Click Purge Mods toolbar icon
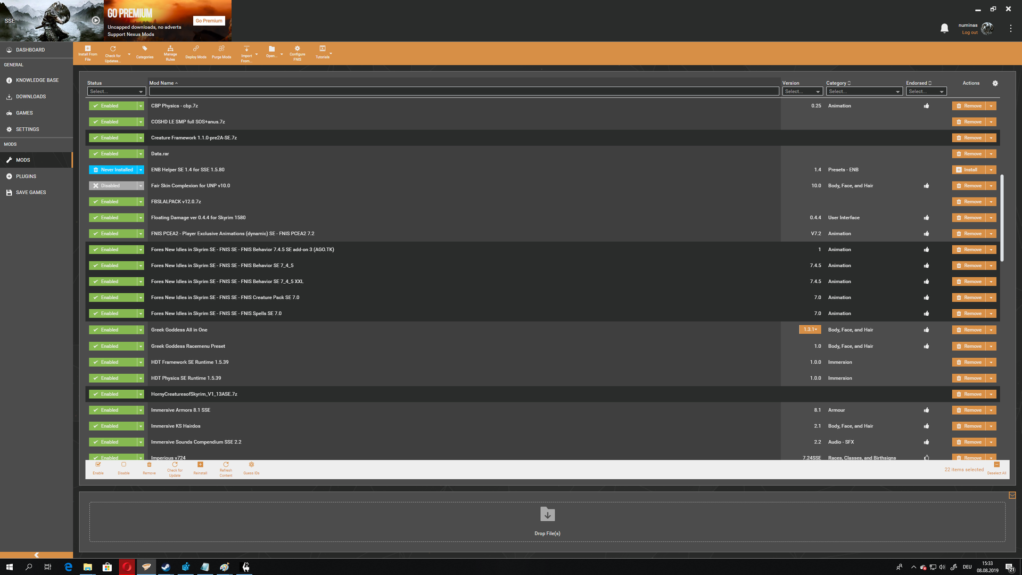This screenshot has height=575, width=1022. 221,52
